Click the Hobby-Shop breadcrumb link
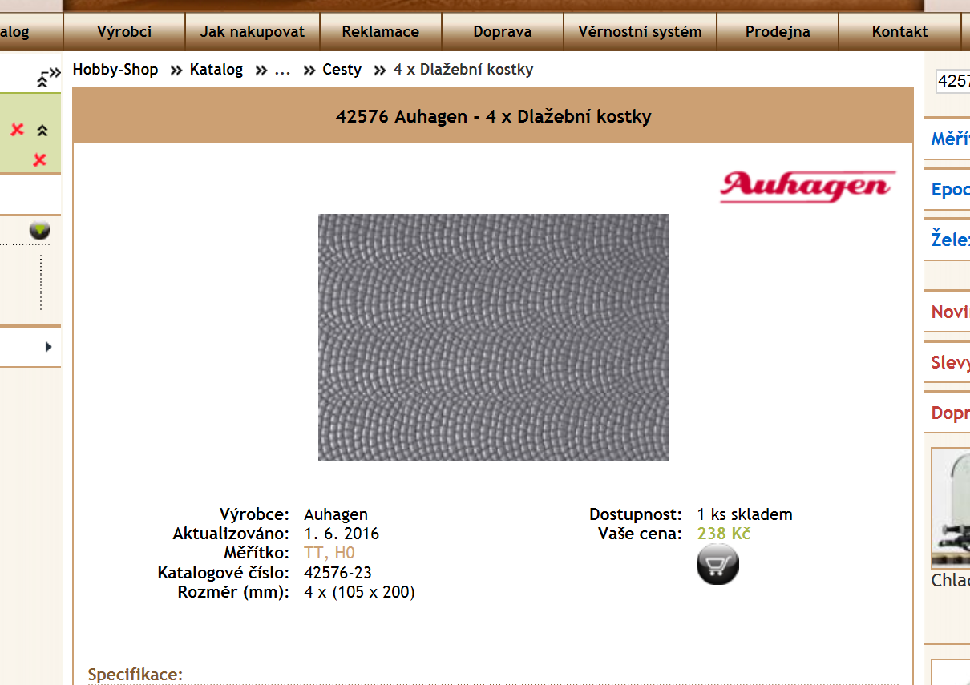The height and width of the screenshot is (685, 970). pos(115,70)
